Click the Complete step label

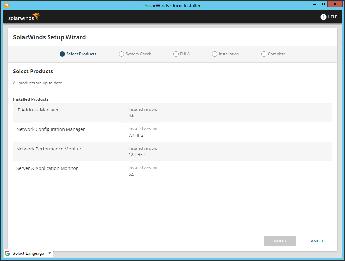pyautogui.click(x=277, y=54)
